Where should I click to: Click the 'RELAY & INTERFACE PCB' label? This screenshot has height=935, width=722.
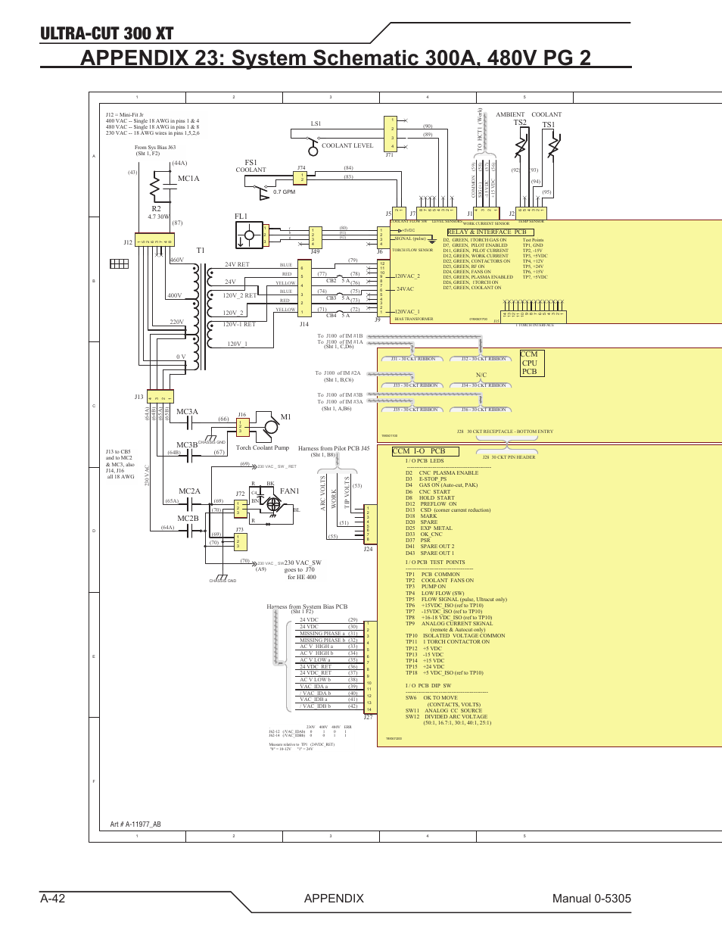point(491,232)
